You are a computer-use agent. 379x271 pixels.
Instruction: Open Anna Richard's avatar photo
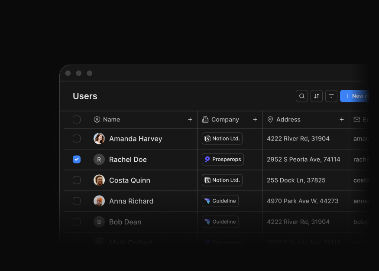click(x=99, y=201)
